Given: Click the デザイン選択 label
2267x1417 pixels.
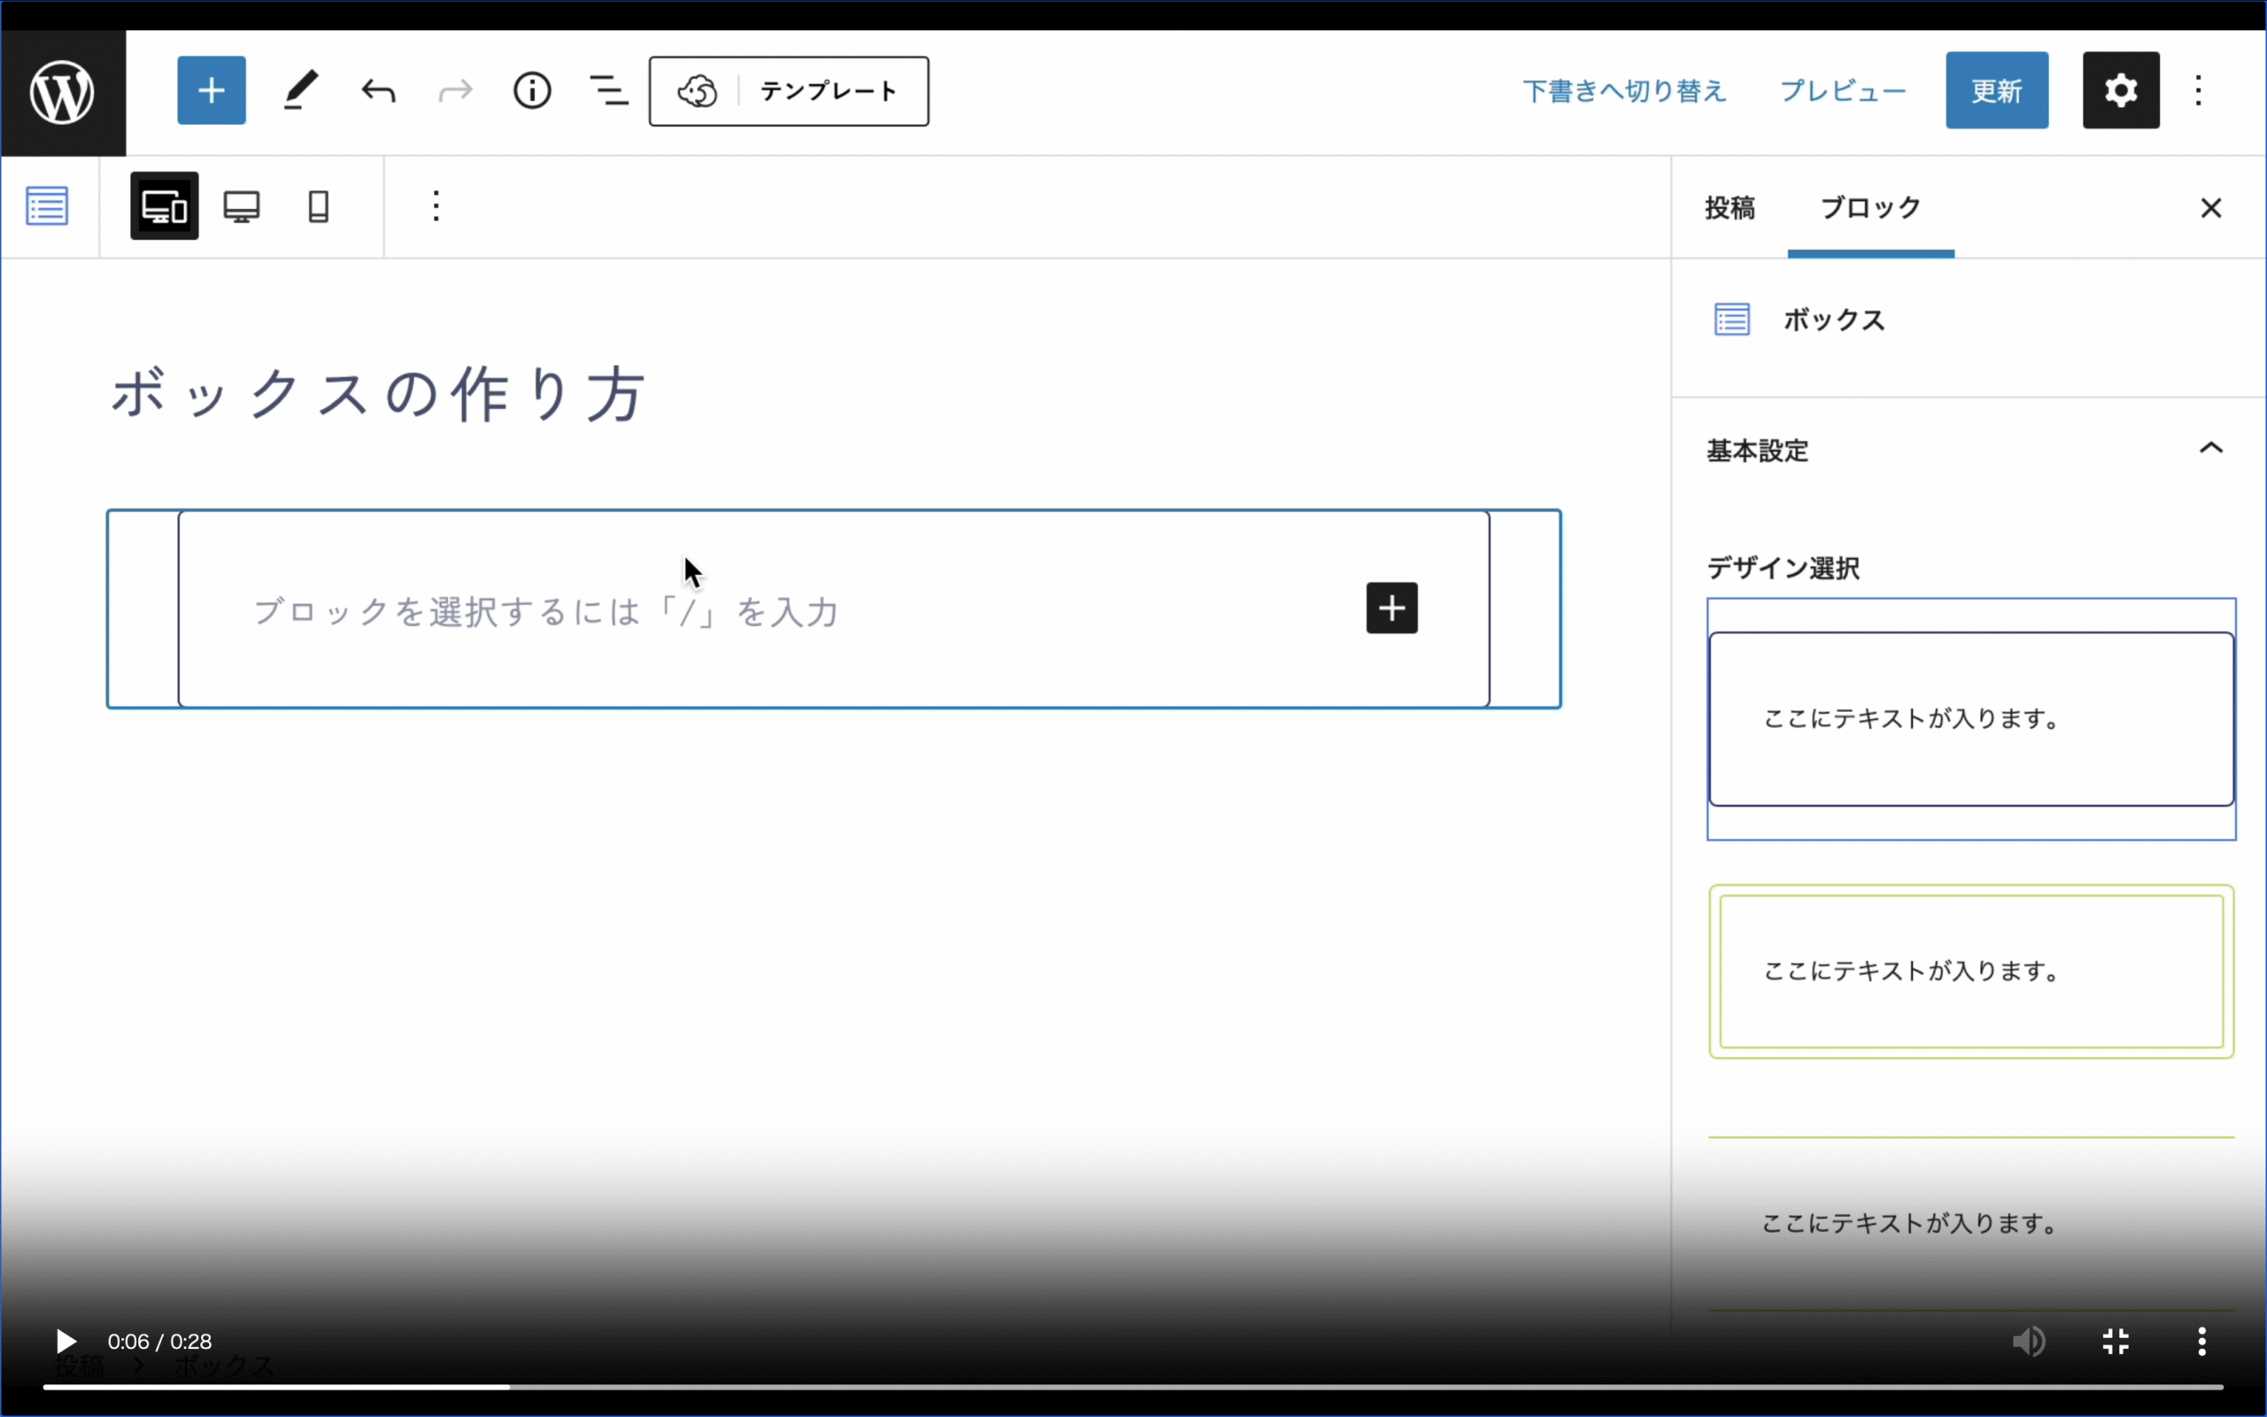Looking at the screenshot, I should [x=1783, y=568].
